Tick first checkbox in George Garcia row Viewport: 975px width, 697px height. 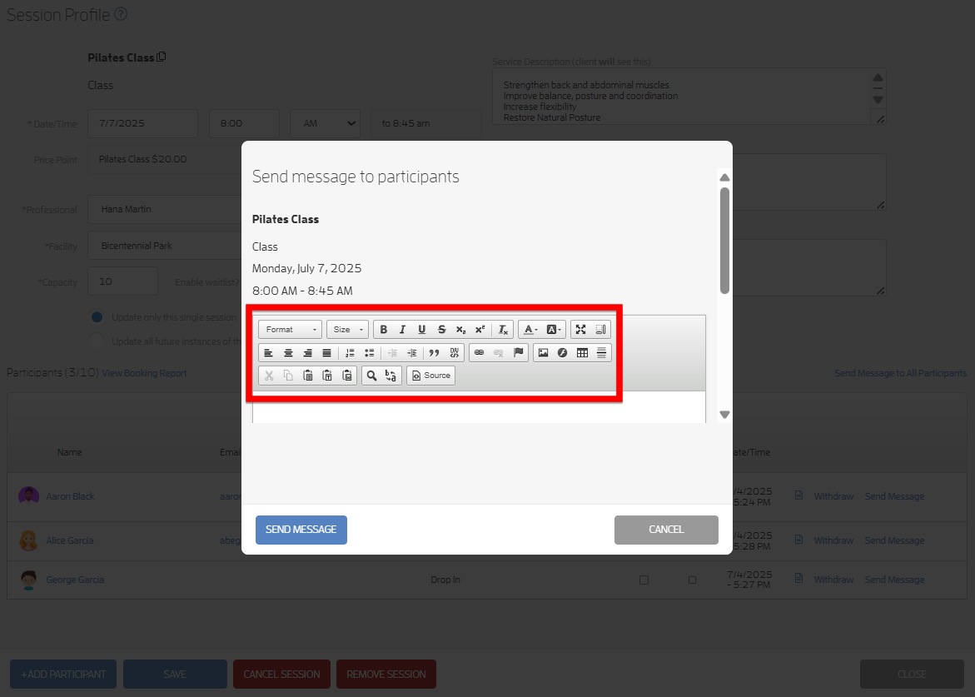pyautogui.click(x=644, y=580)
